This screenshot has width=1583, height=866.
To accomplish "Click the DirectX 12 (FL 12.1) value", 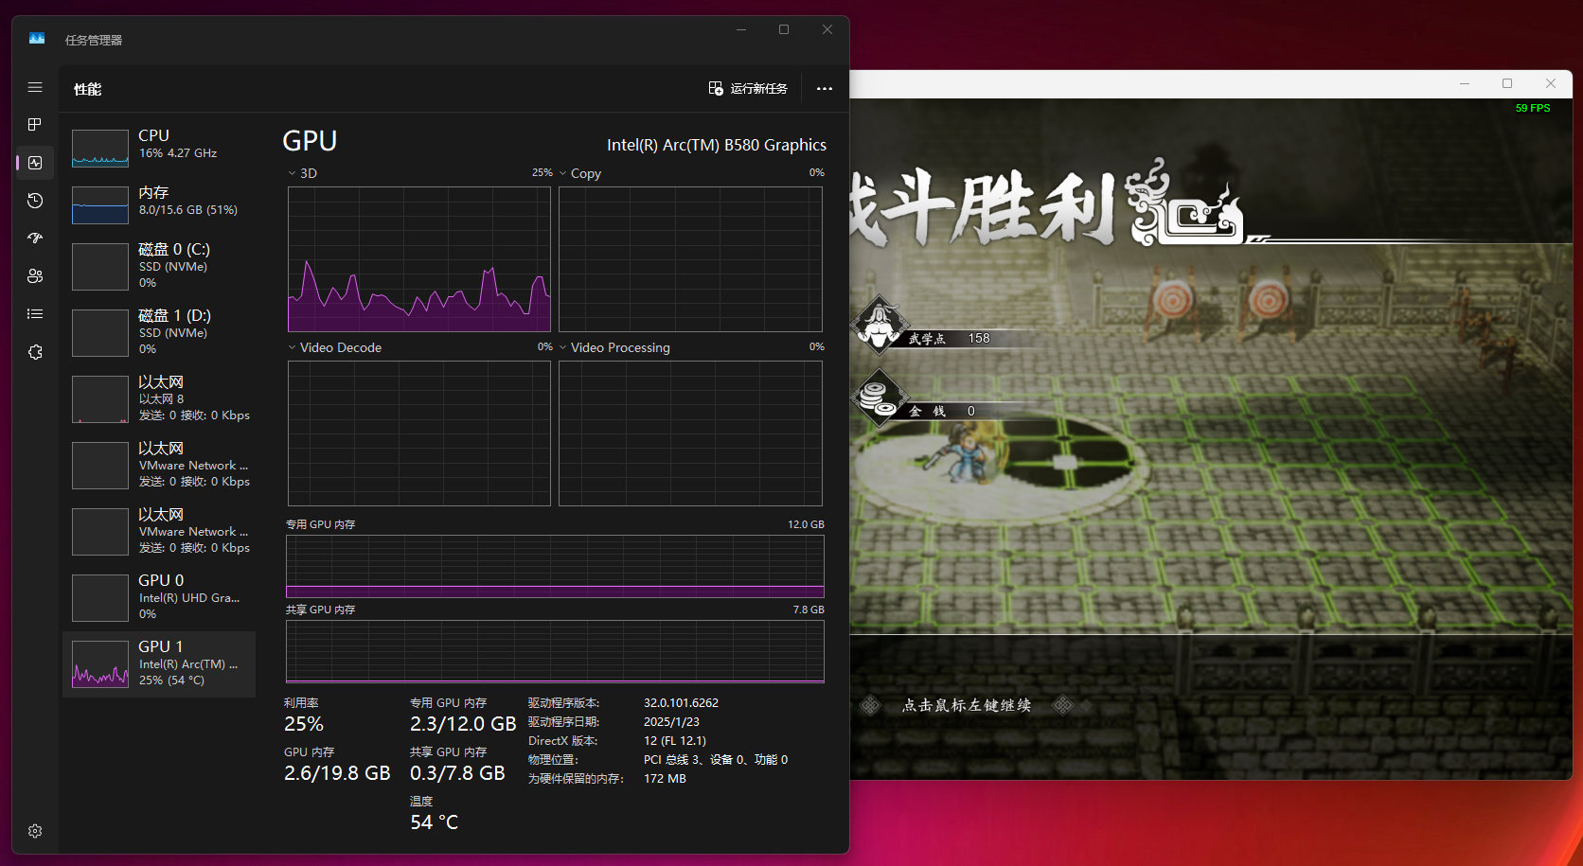I will (x=675, y=741).
